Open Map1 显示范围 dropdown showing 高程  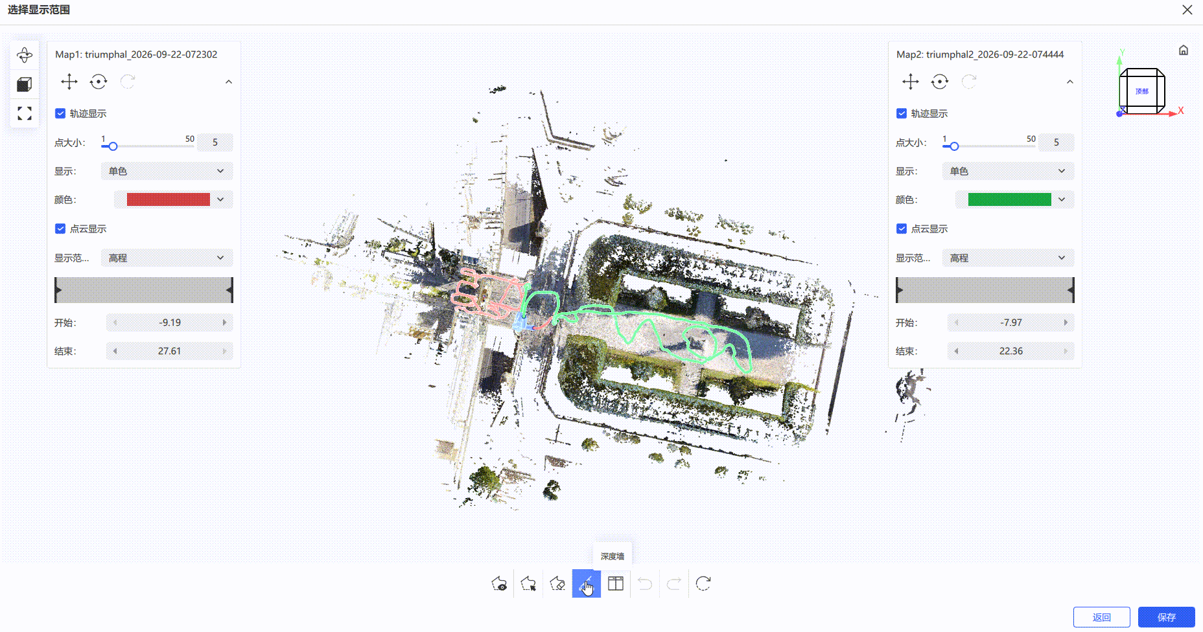[167, 258]
